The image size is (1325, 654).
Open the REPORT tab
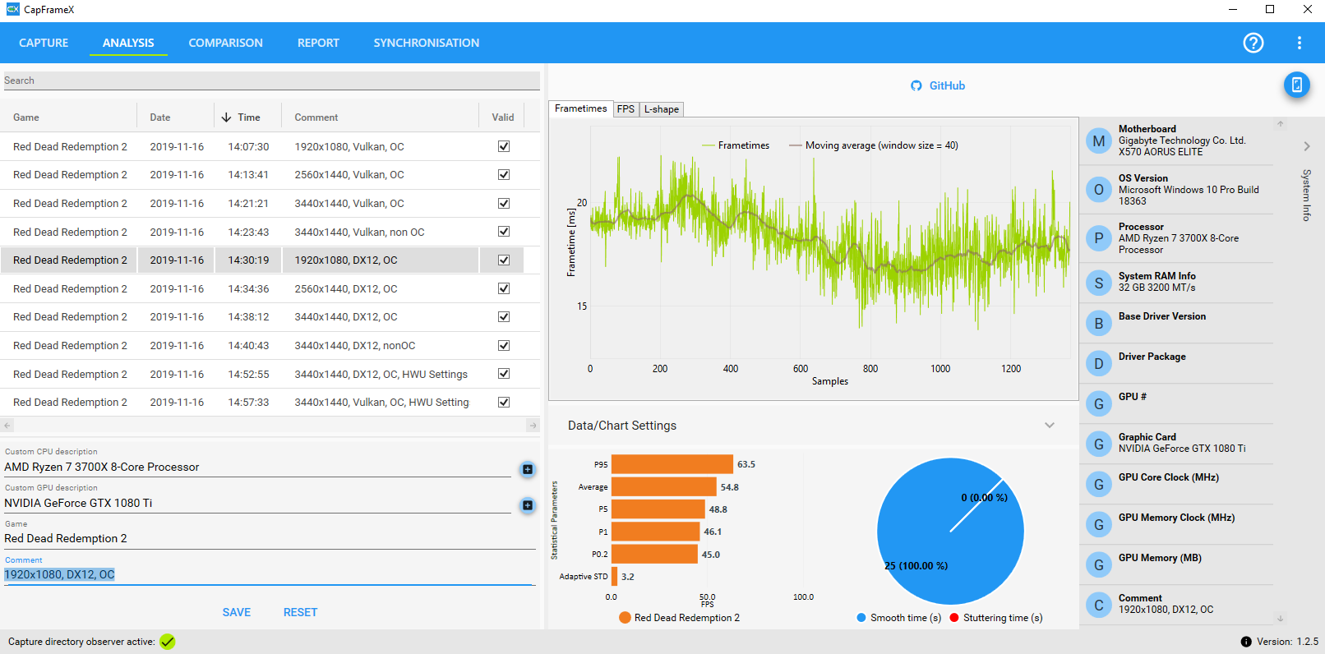pyautogui.click(x=318, y=43)
